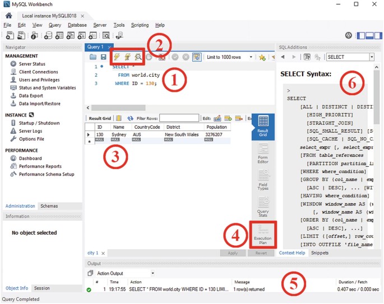This screenshot has height=304, width=384.
Task: Expand the SELECT topic dropdown in SQL Additions
Action: [371, 57]
